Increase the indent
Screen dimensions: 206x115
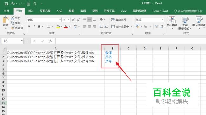(x=106, y=26)
